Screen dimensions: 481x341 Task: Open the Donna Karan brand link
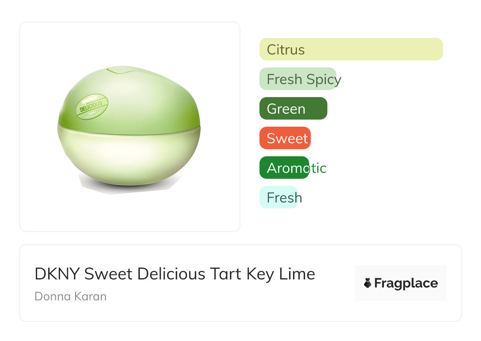tap(71, 296)
